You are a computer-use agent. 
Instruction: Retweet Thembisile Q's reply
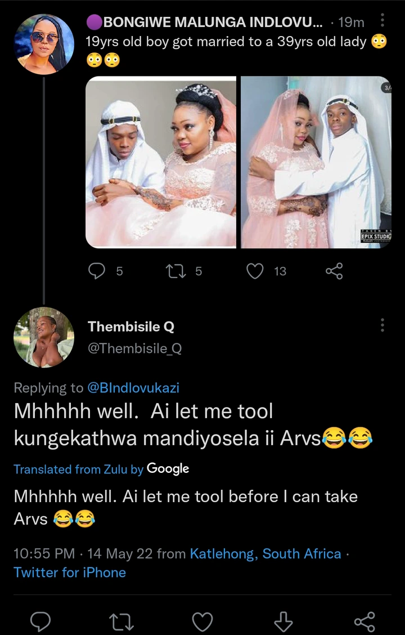pos(121,621)
